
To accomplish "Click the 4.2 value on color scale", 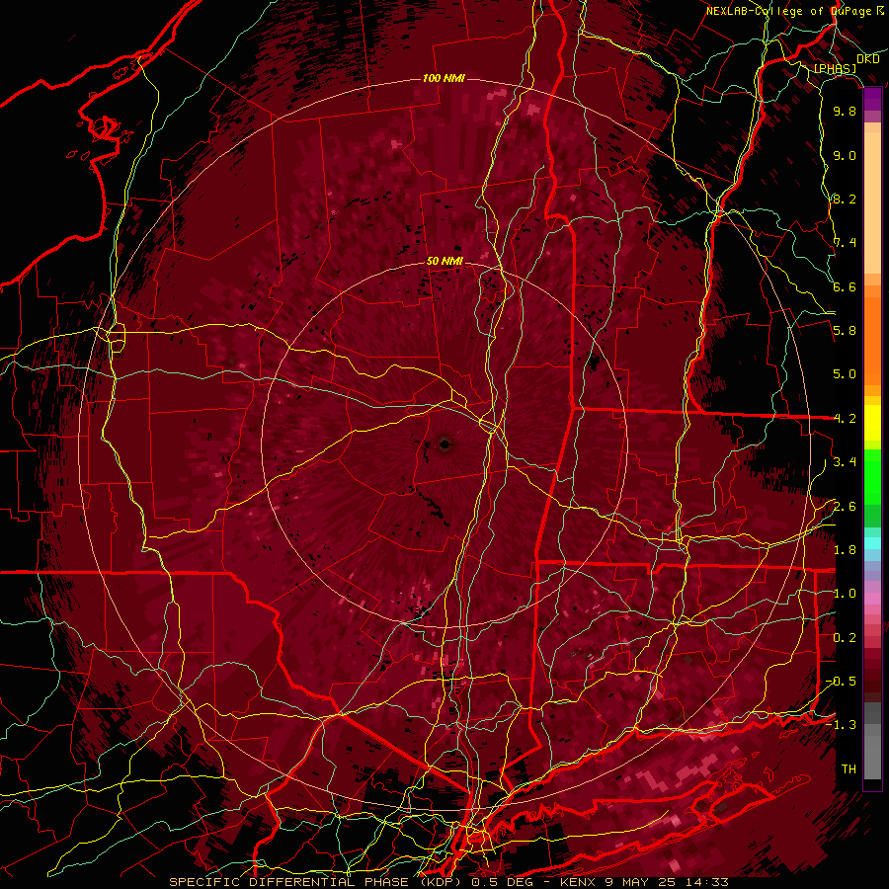I will coord(845,419).
